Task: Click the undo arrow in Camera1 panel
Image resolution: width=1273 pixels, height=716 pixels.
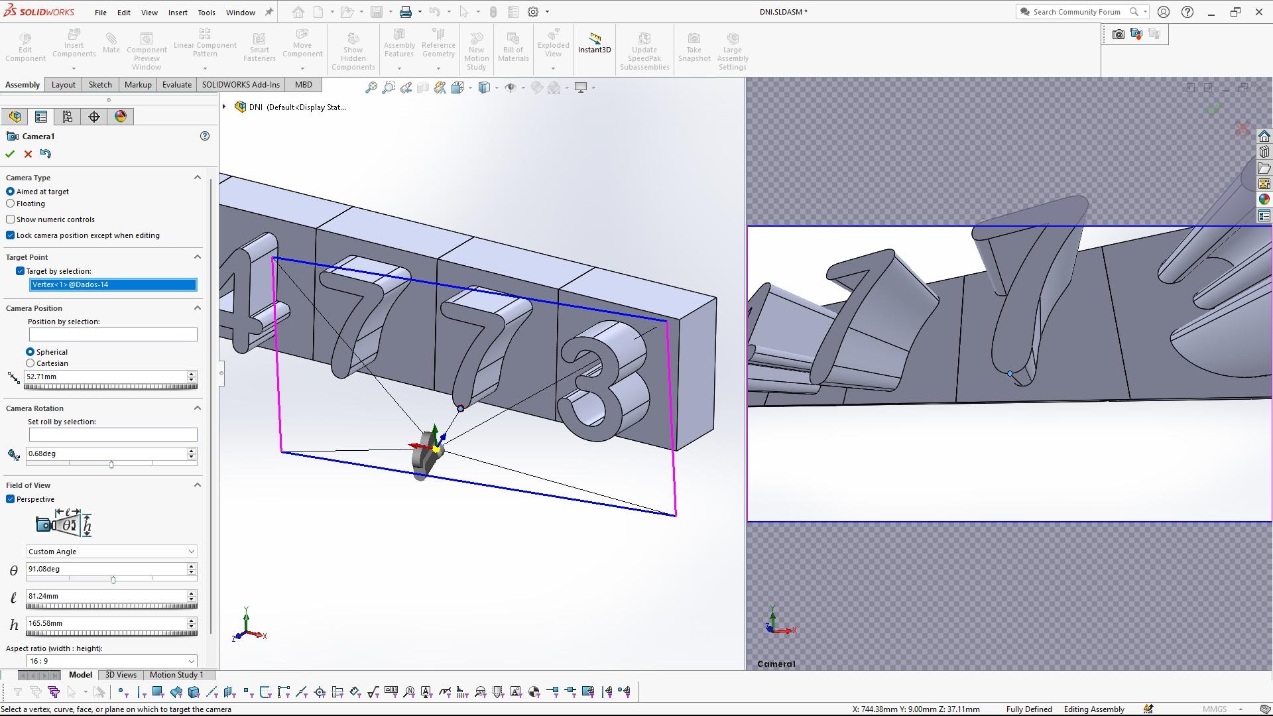Action: pyautogui.click(x=45, y=154)
